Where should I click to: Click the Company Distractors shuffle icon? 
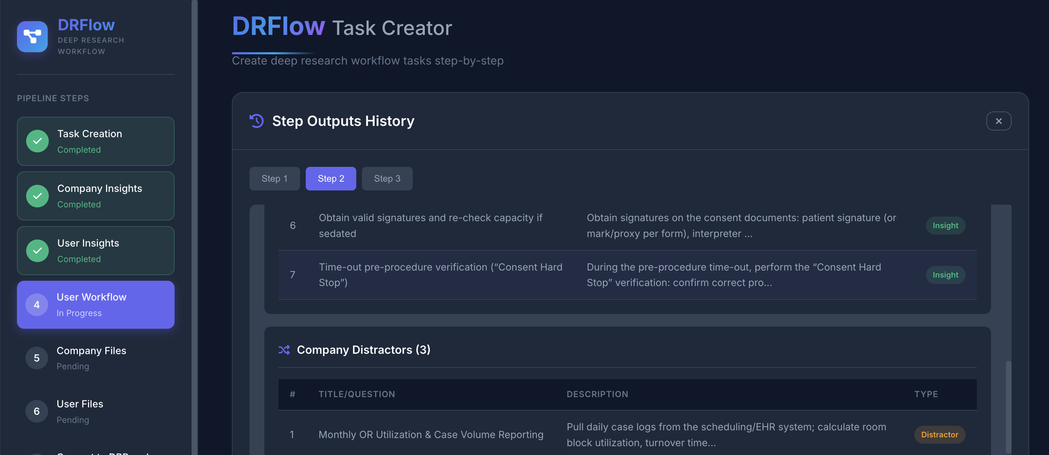point(284,350)
